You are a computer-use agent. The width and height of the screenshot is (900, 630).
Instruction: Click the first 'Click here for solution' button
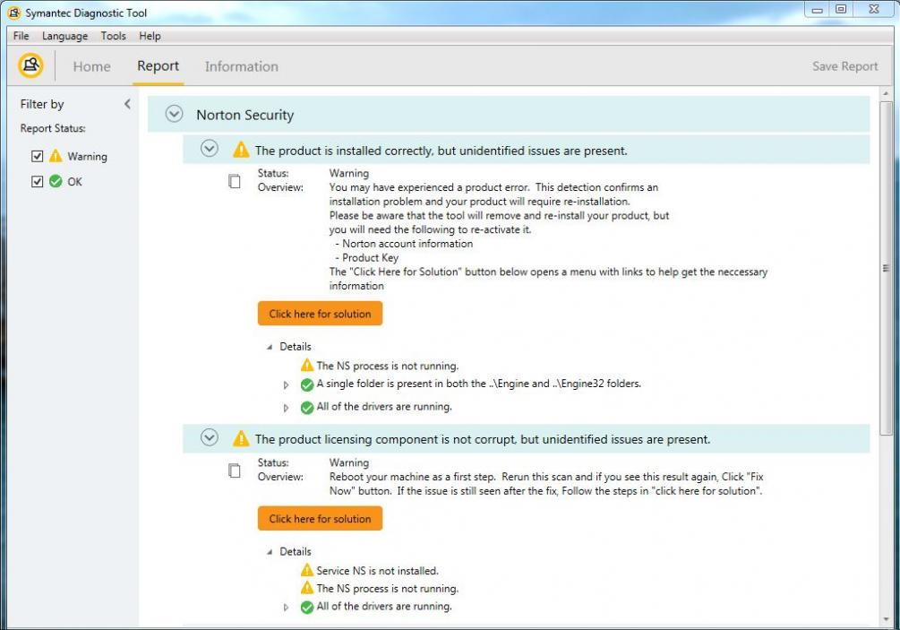point(320,313)
